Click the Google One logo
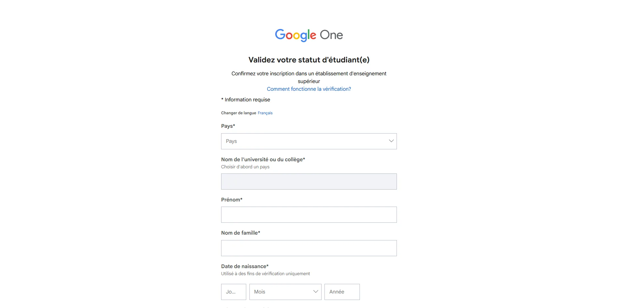This screenshot has height=308, width=618. click(x=309, y=35)
